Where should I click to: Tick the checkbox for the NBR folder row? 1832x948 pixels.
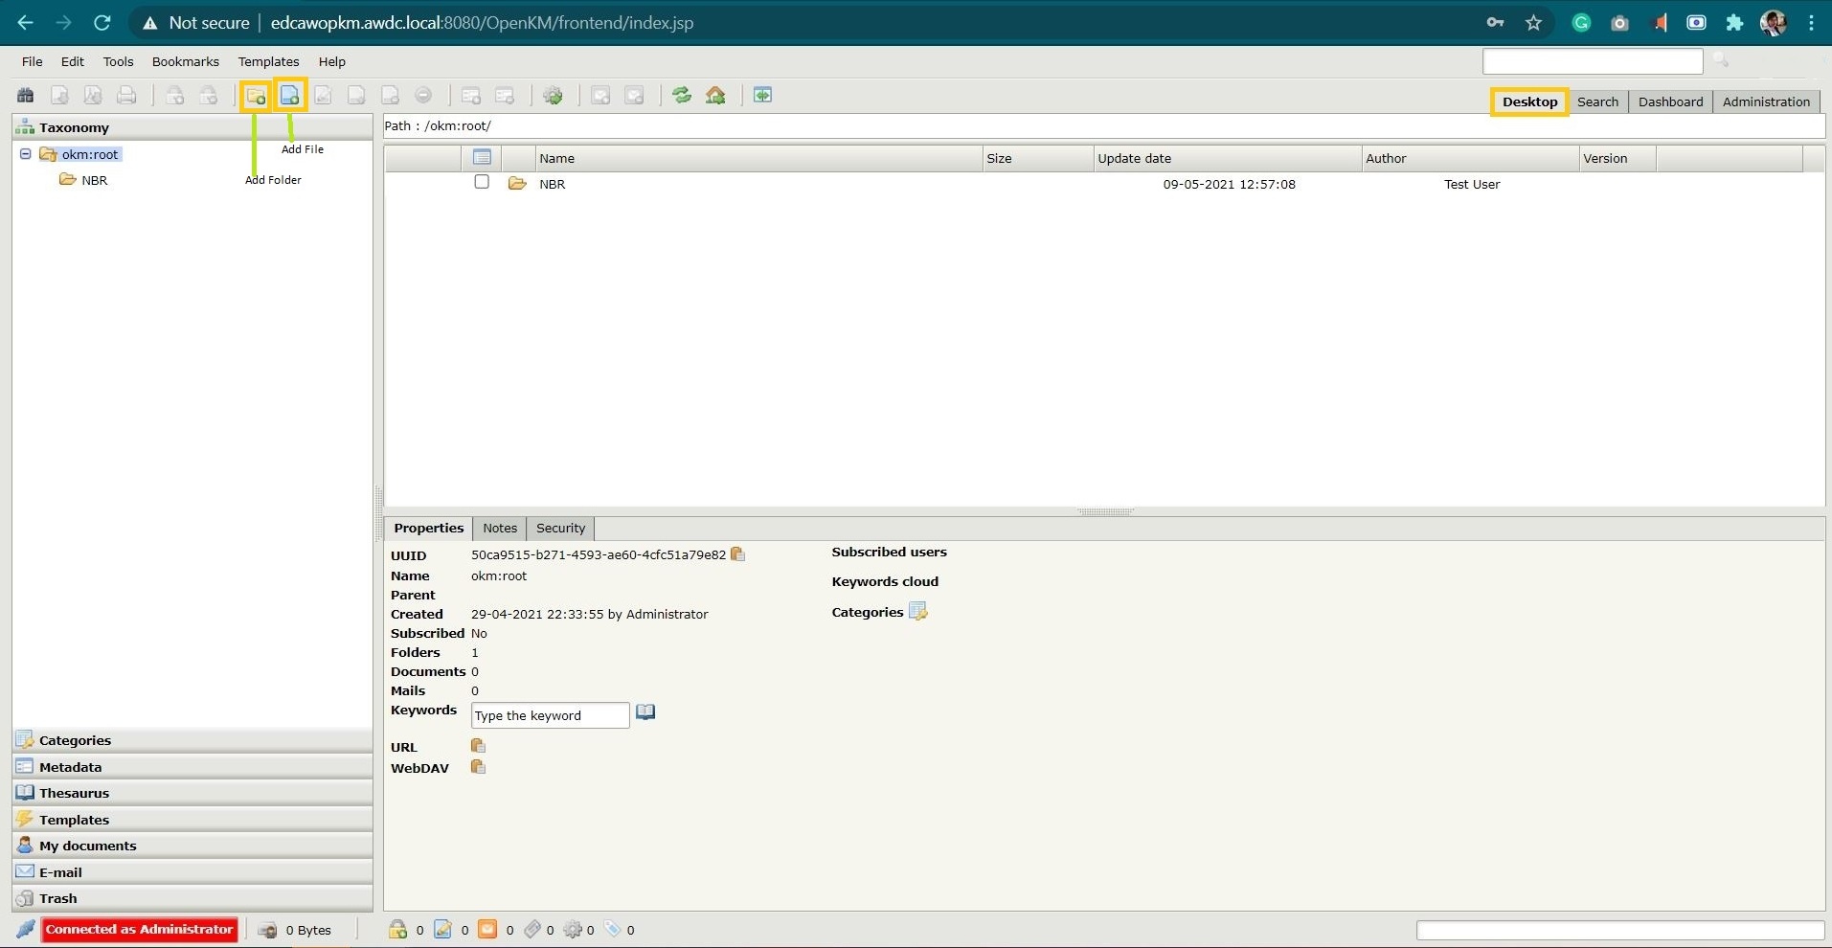pos(482,182)
